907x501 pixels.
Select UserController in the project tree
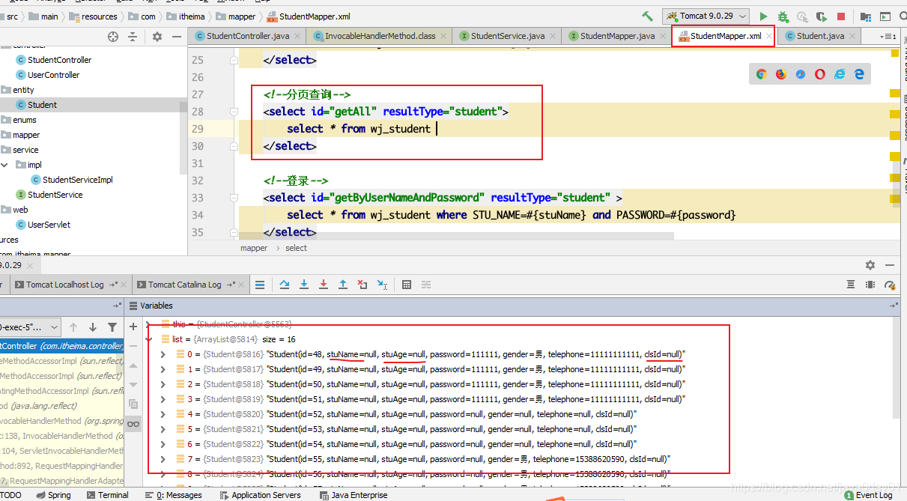pos(53,75)
